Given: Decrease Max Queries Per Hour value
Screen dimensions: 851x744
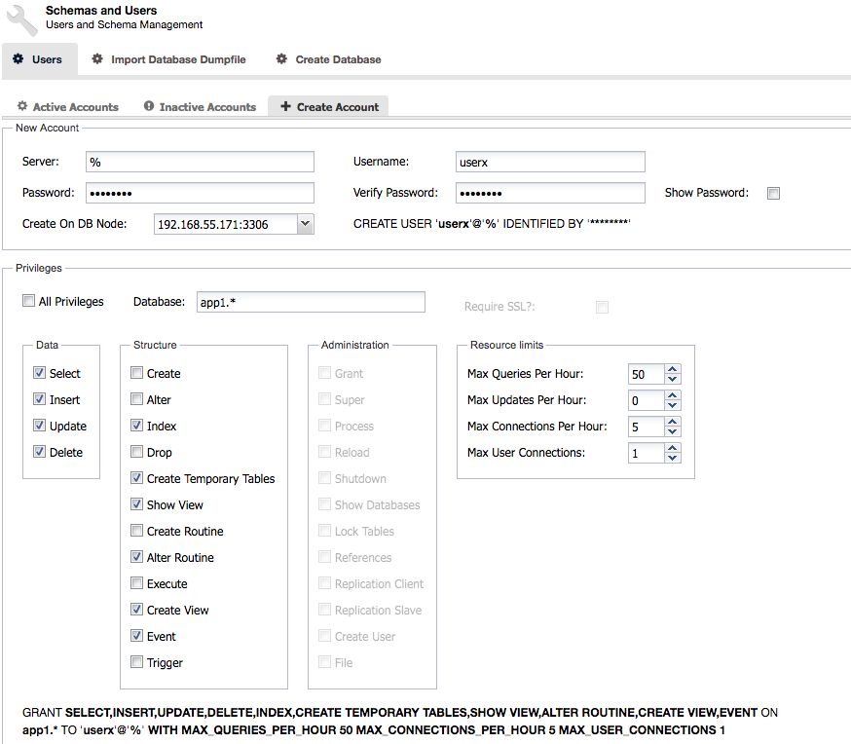Looking at the screenshot, I should click(x=673, y=379).
